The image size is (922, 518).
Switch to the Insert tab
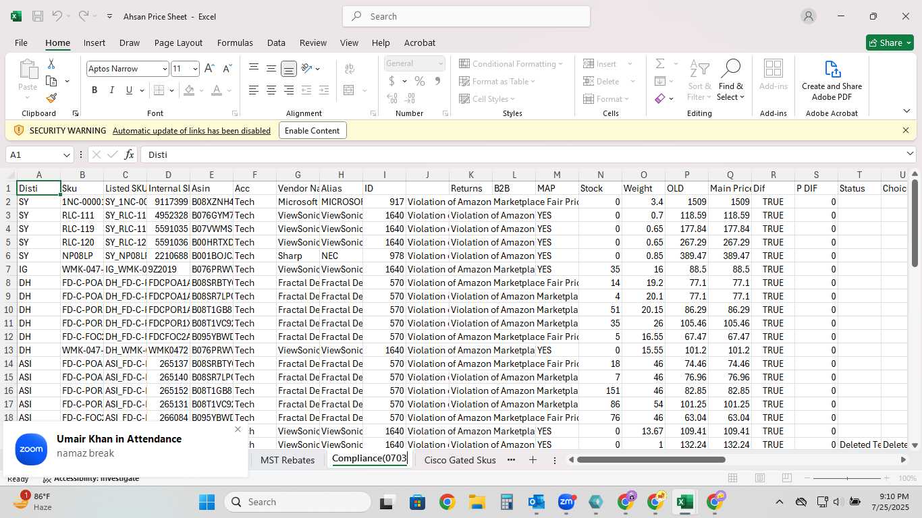(x=94, y=42)
